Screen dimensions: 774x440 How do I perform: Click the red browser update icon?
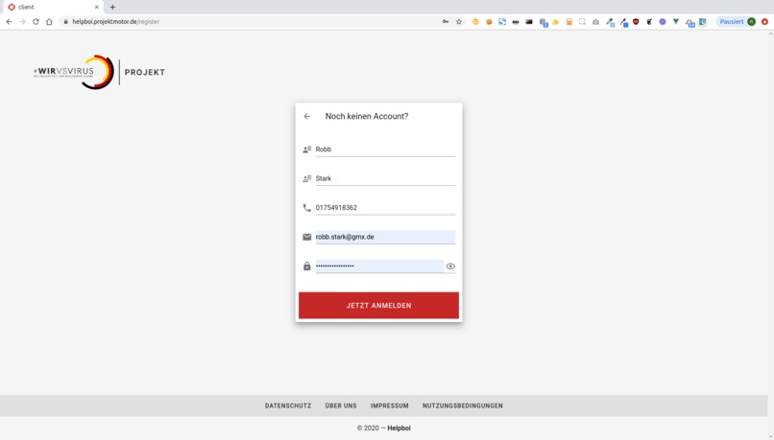(764, 22)
